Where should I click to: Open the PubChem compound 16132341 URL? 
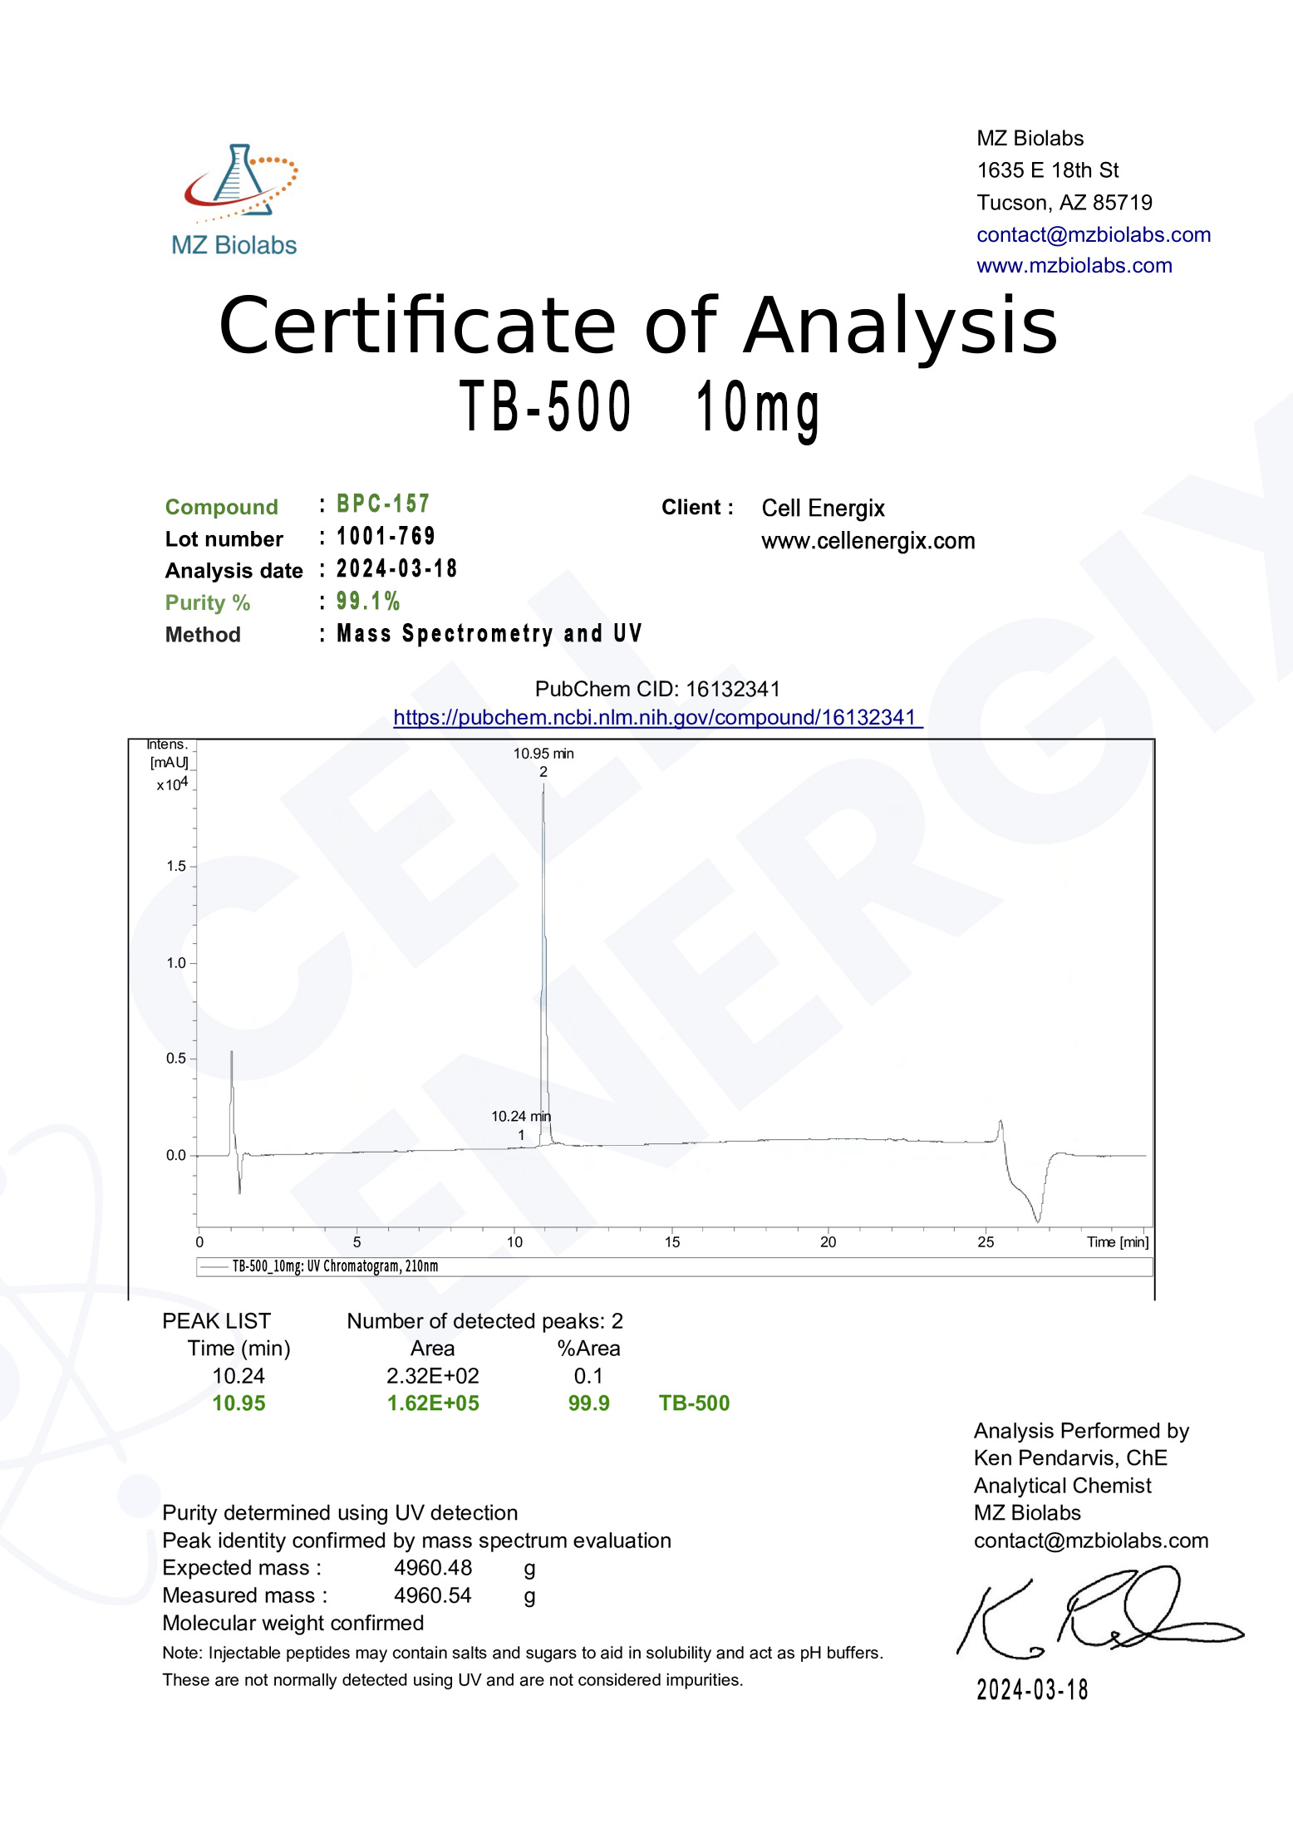pos(658,718)
